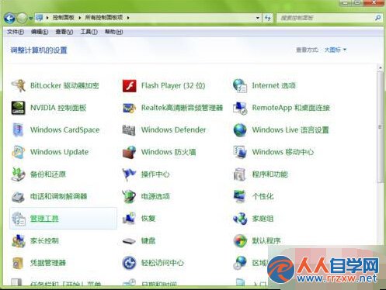The width and height of the screenshot is (386, 290).
Task: Open the 家长控制 icon
Action: pos(19,241)
